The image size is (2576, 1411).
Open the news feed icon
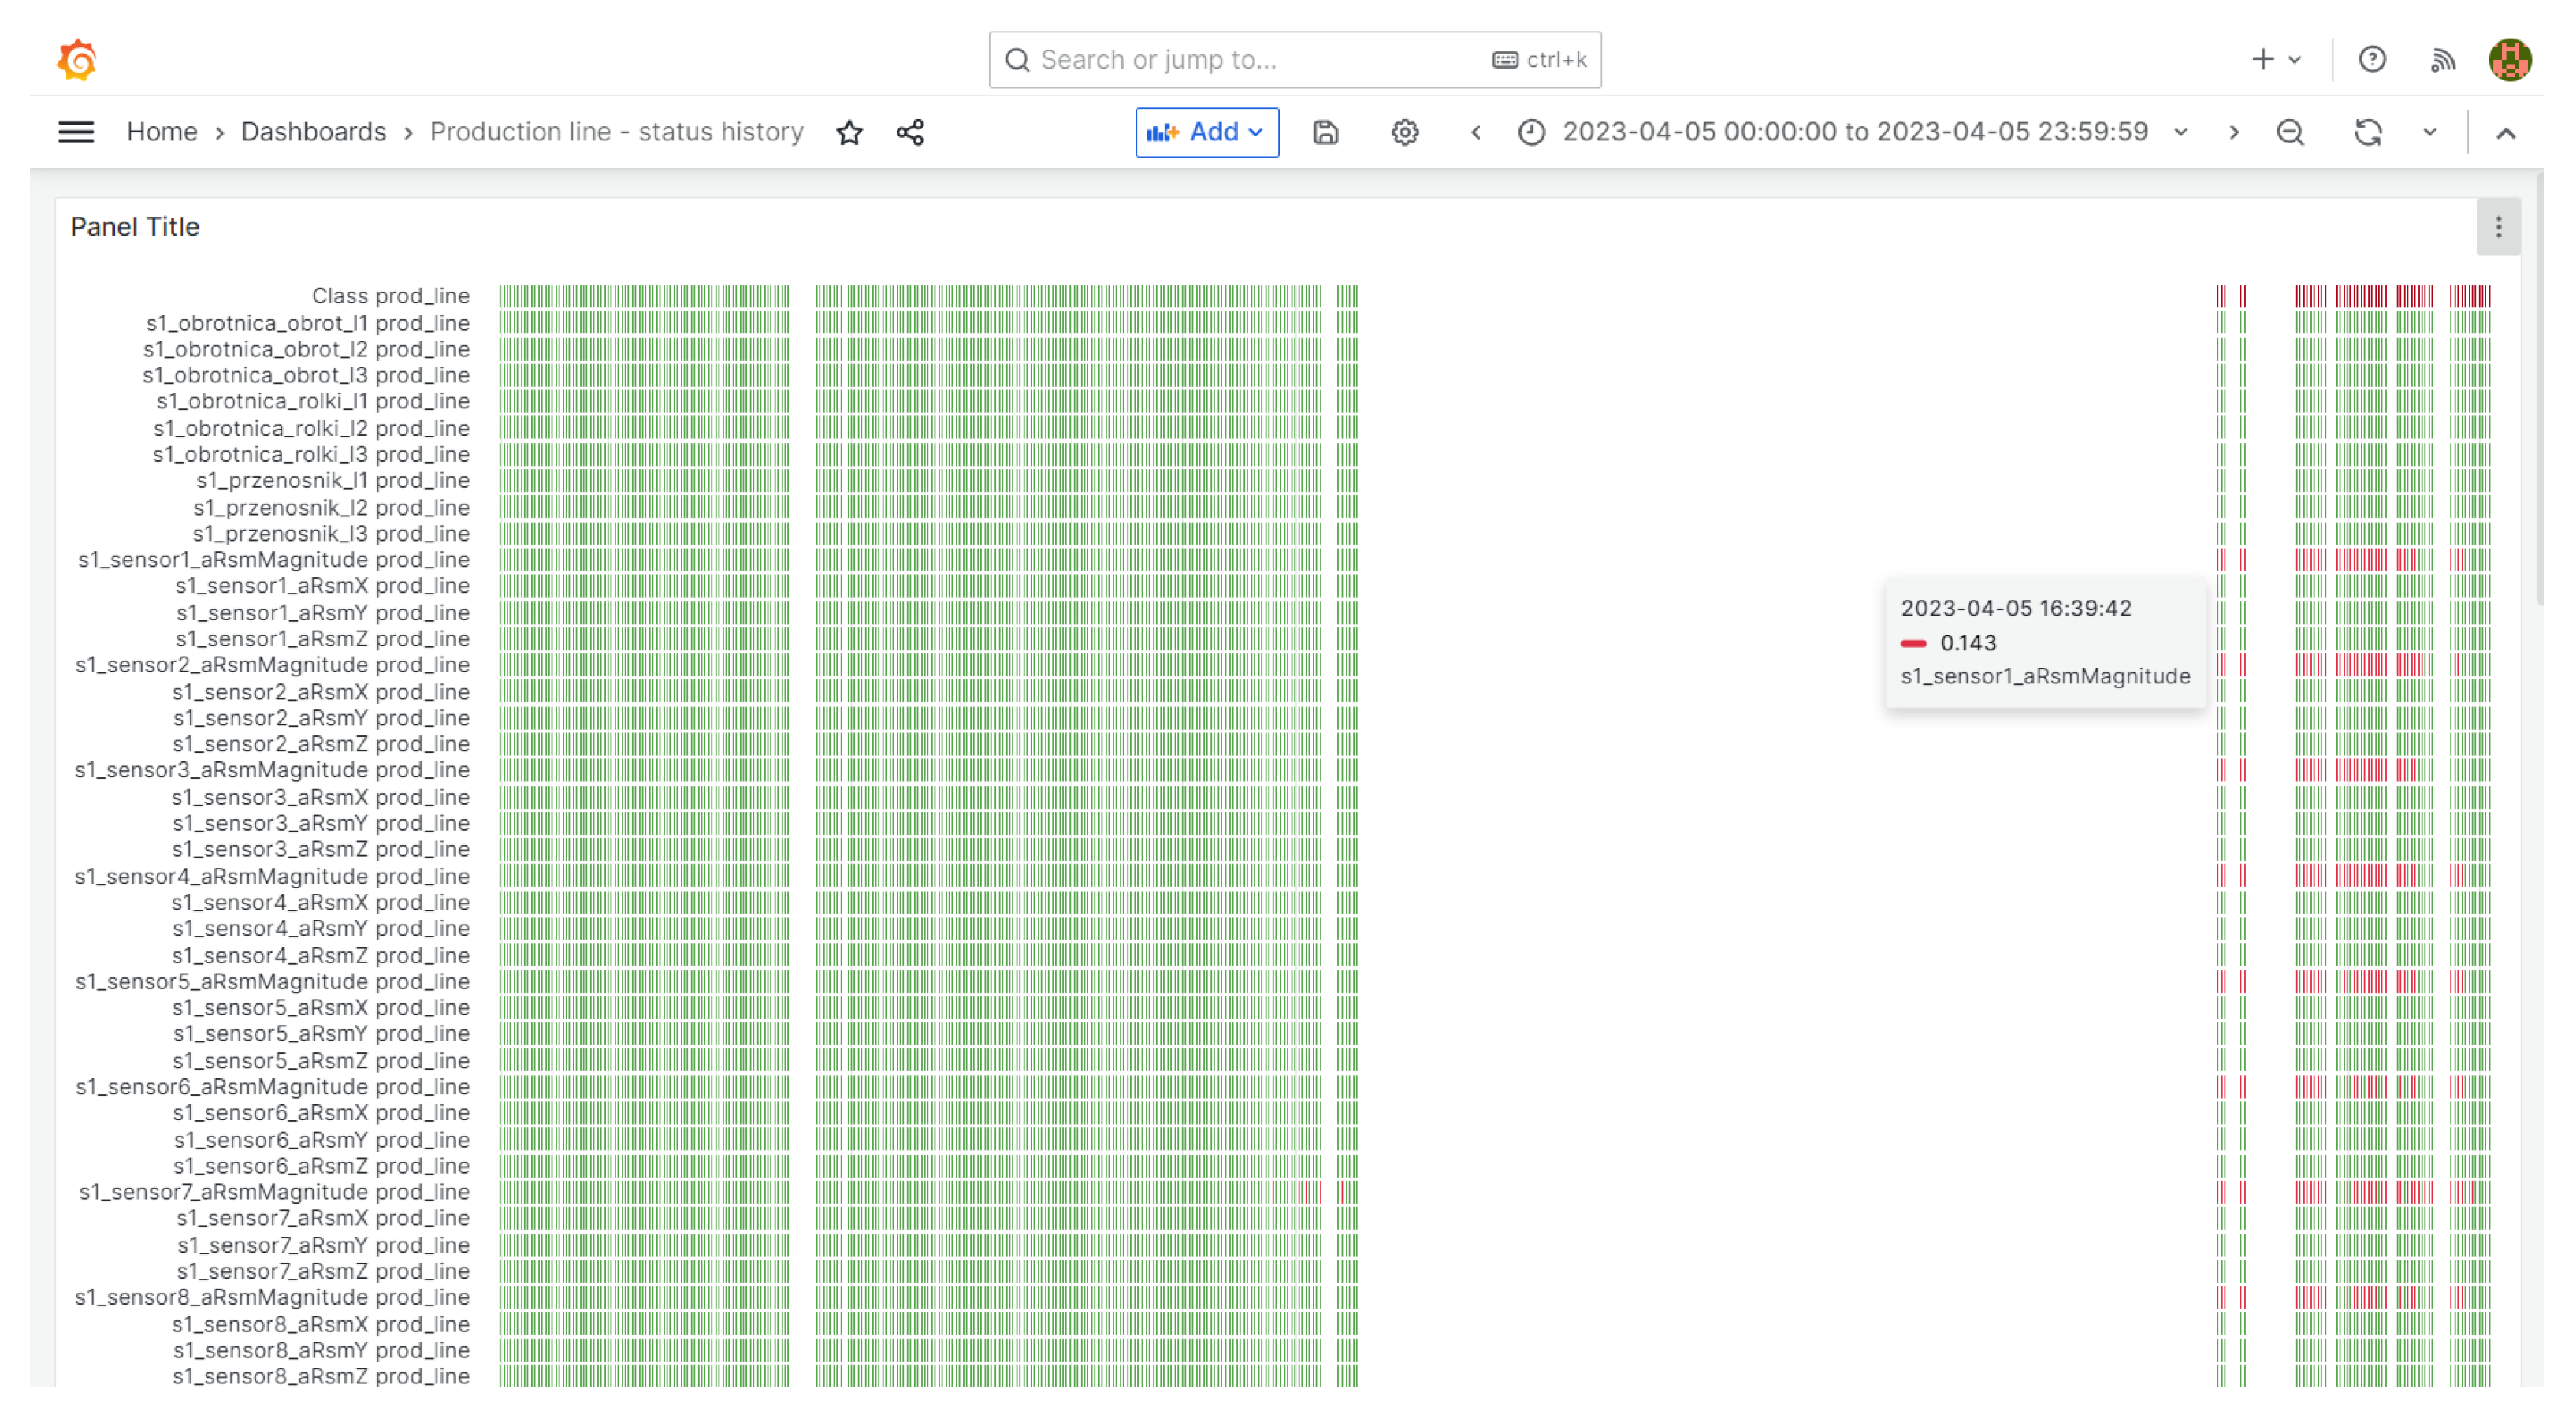[x=2442, y=60]
